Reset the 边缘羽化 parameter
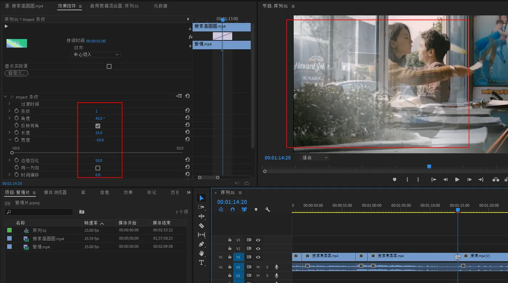This screenshot has height=283, width=508. point(187,160)
